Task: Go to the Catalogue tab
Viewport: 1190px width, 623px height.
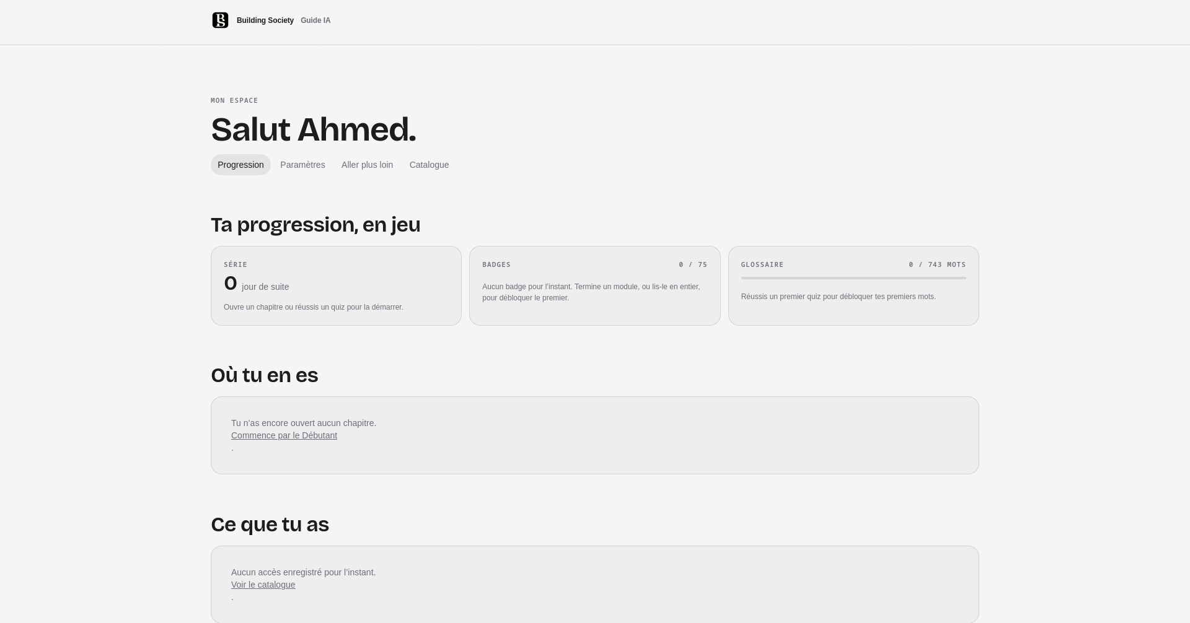Action: (x=429, y=165)
